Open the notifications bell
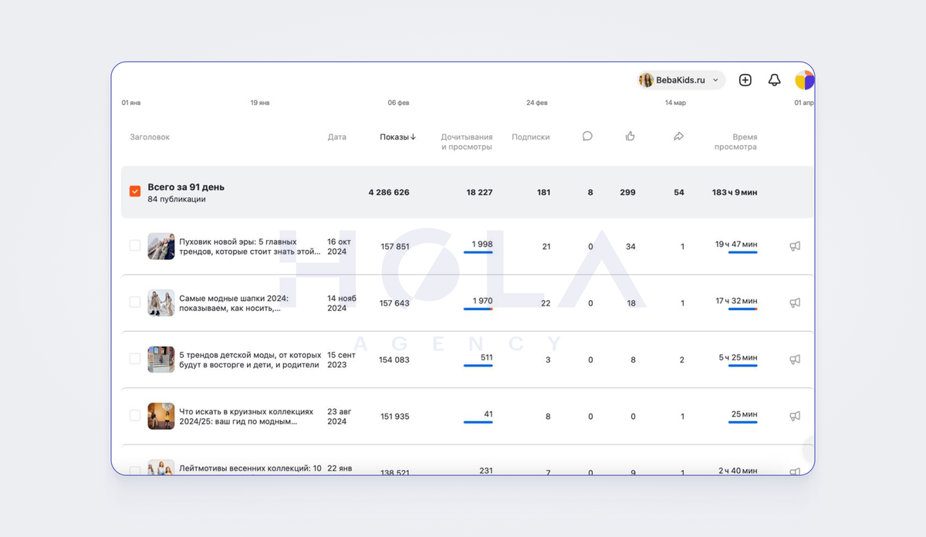The image size is (926, 537). (774, 79)
